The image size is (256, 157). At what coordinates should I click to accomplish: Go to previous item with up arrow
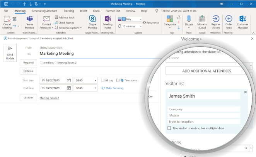point(24,4)
